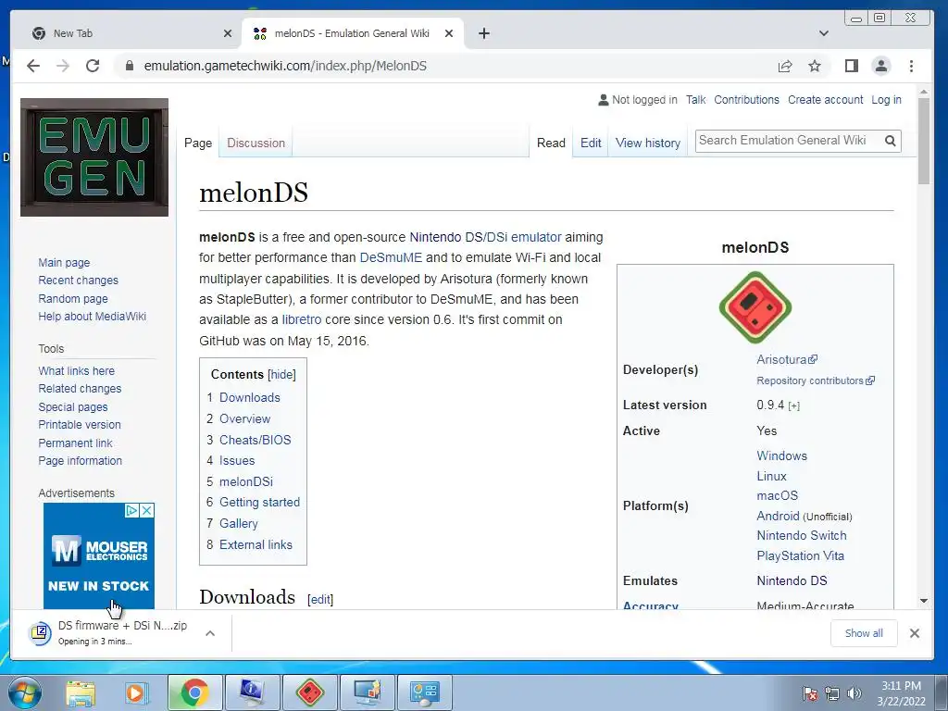Click the scrollbar down arrow

[x=923, y=601]
